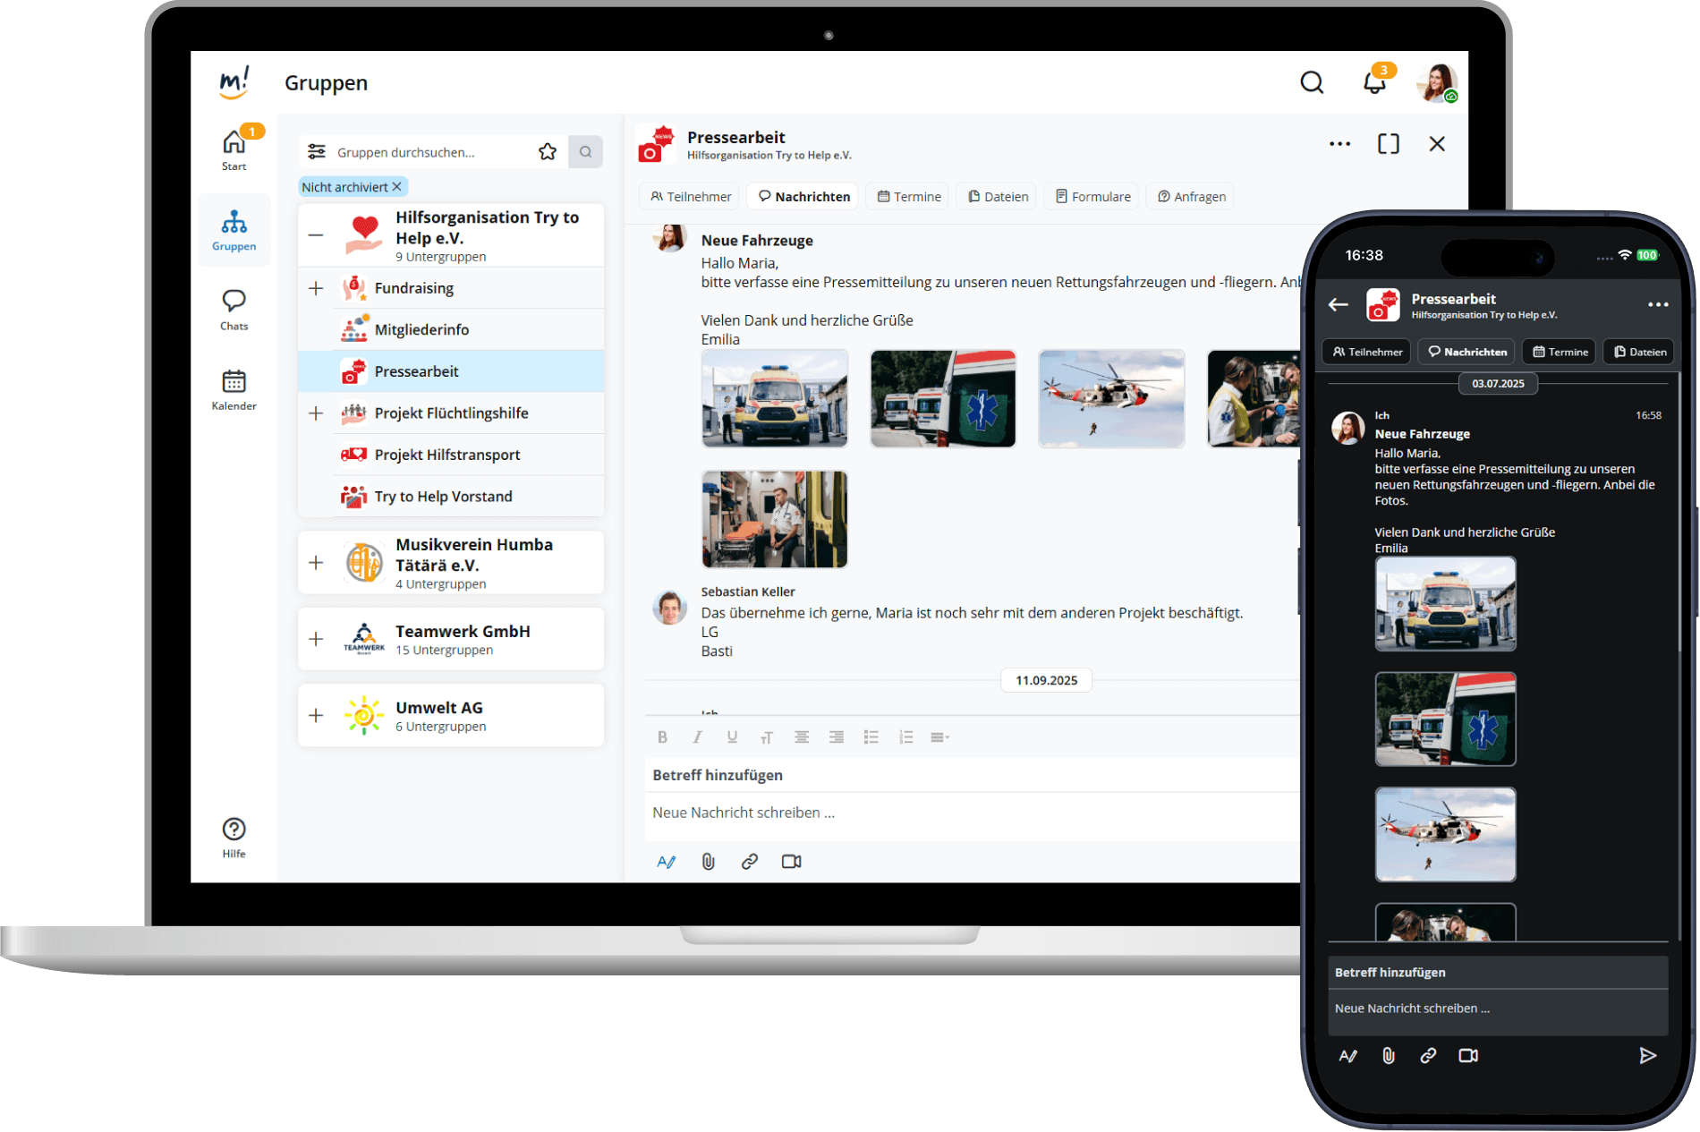1700x1132 pixels.
Task: Open the helicopter photo thumbnail
Action: point(1111,398)
